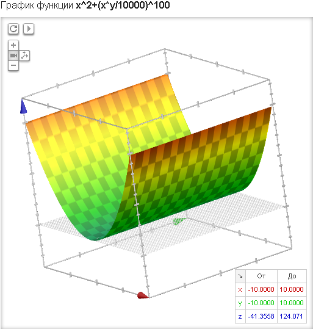Click the 'От' column header
This screenshot has width=313, height=329.
coord(261,276)
